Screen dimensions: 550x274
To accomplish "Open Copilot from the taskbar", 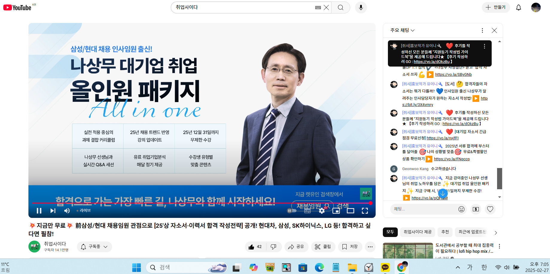I will click(x=254, y=267).
